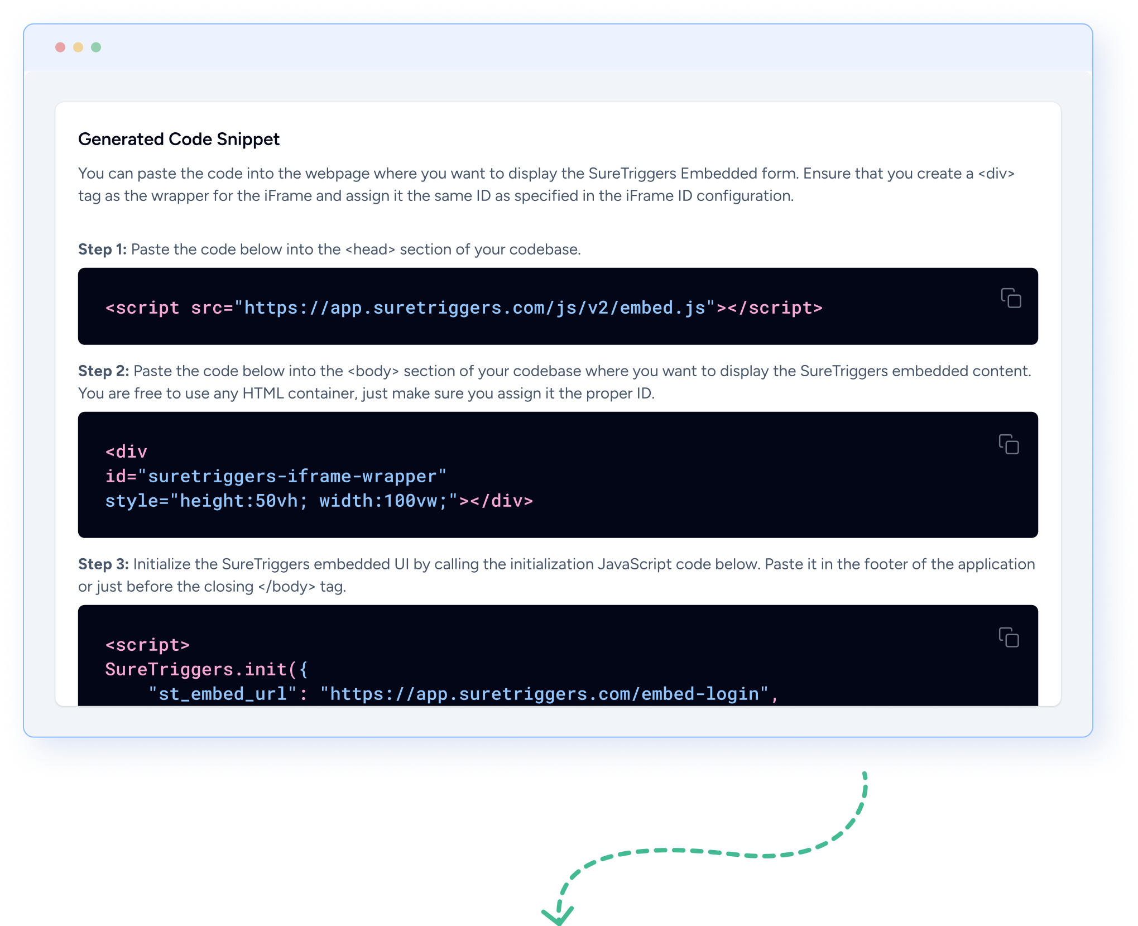
Task: Copy the Step 2 div wrapper code
Action: pos(1009,444)
